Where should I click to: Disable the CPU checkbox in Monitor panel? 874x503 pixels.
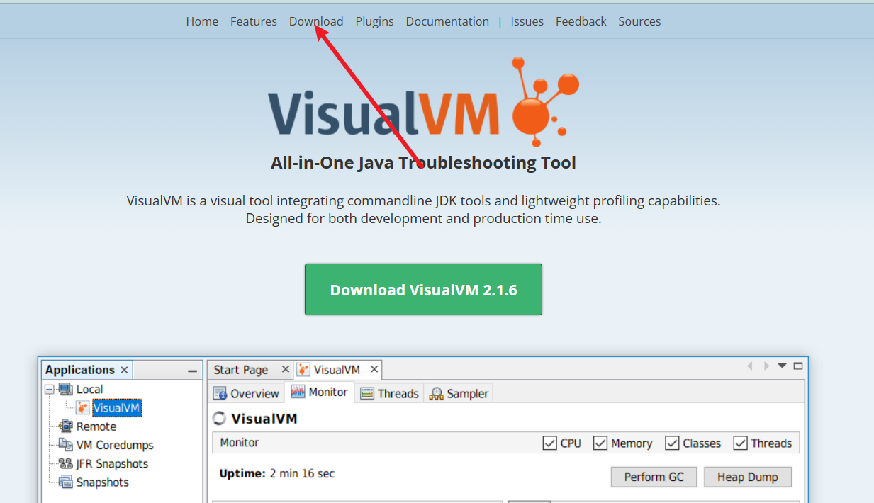(x=550, y=443)
